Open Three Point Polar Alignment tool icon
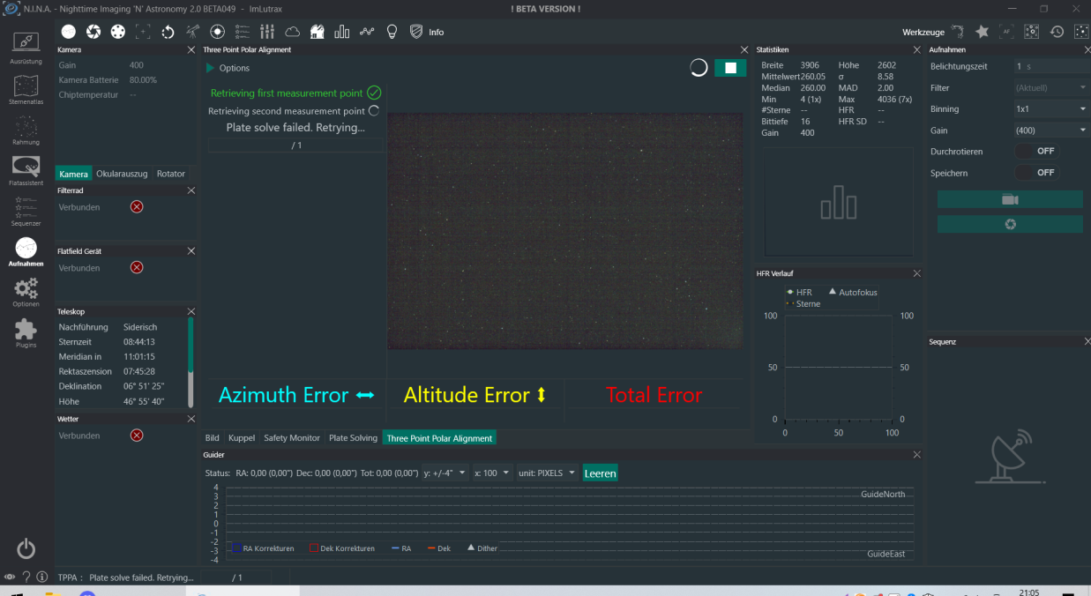The width and height of the screenshot is (1091, 596). (957, 32)
